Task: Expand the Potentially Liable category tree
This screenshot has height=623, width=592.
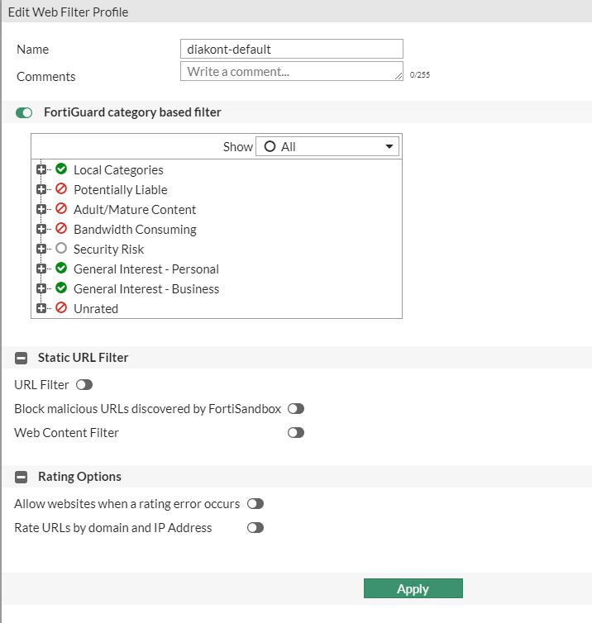Action: (41, 189)
